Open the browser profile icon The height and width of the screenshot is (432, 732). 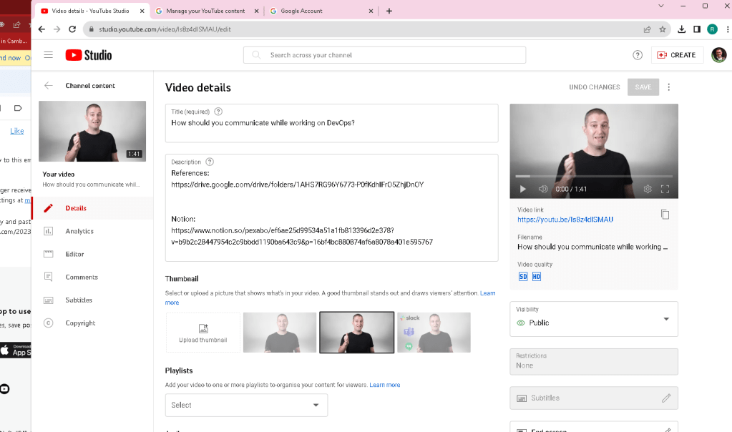pyautogui.click(x=712, y=29)
